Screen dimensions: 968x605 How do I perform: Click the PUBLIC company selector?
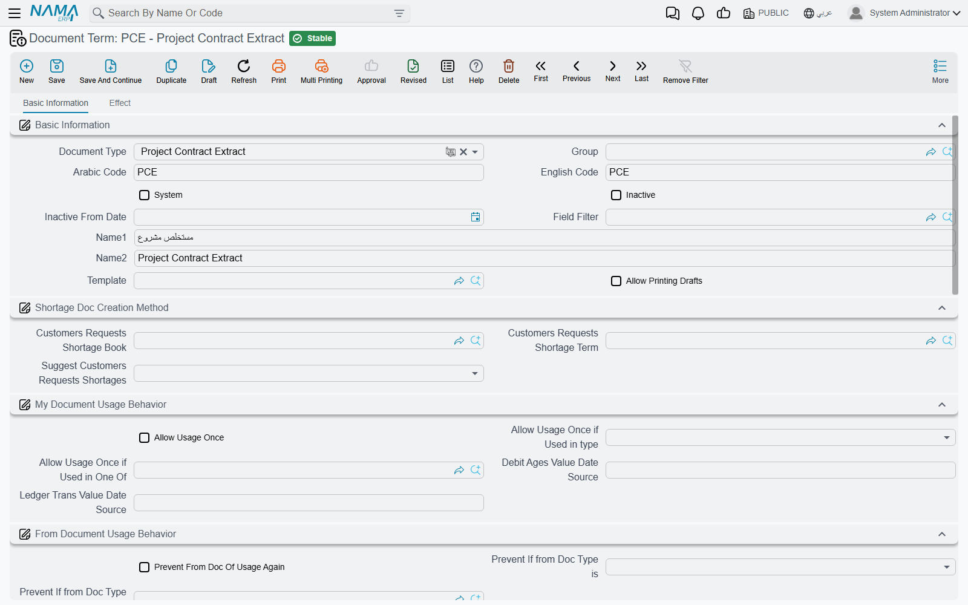pos(766,13)
